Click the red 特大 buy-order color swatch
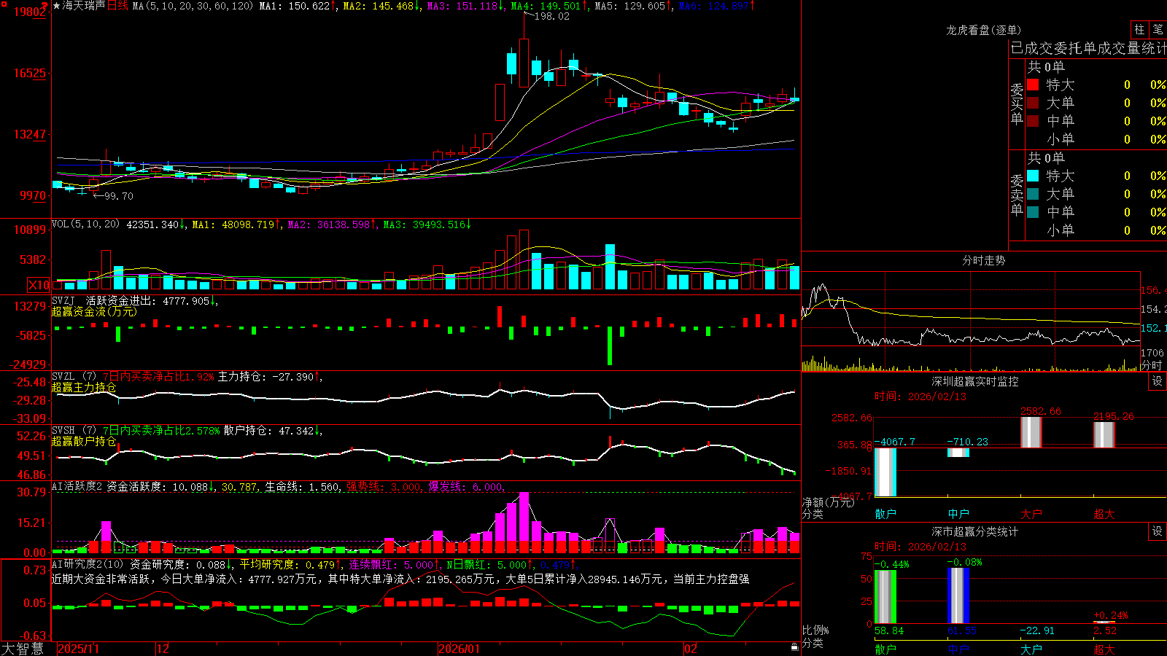The width and height of the screenshot is (1167, 656). coord(1033,85)
